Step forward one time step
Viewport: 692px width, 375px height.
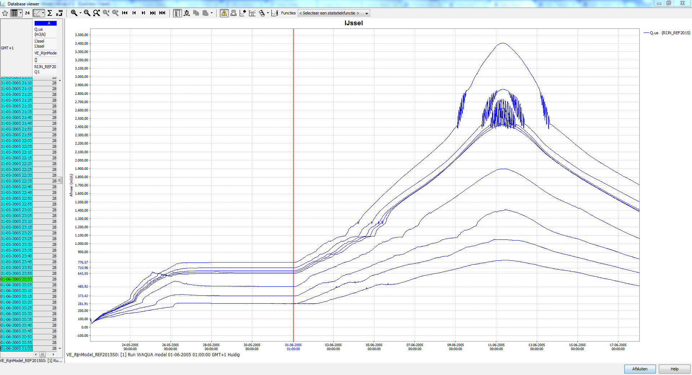pos(143,13)
